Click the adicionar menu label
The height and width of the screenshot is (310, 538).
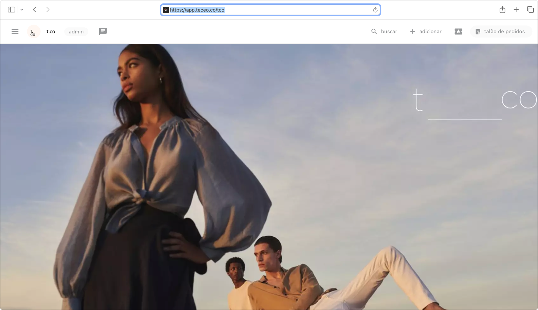click(x=430, y=31)
